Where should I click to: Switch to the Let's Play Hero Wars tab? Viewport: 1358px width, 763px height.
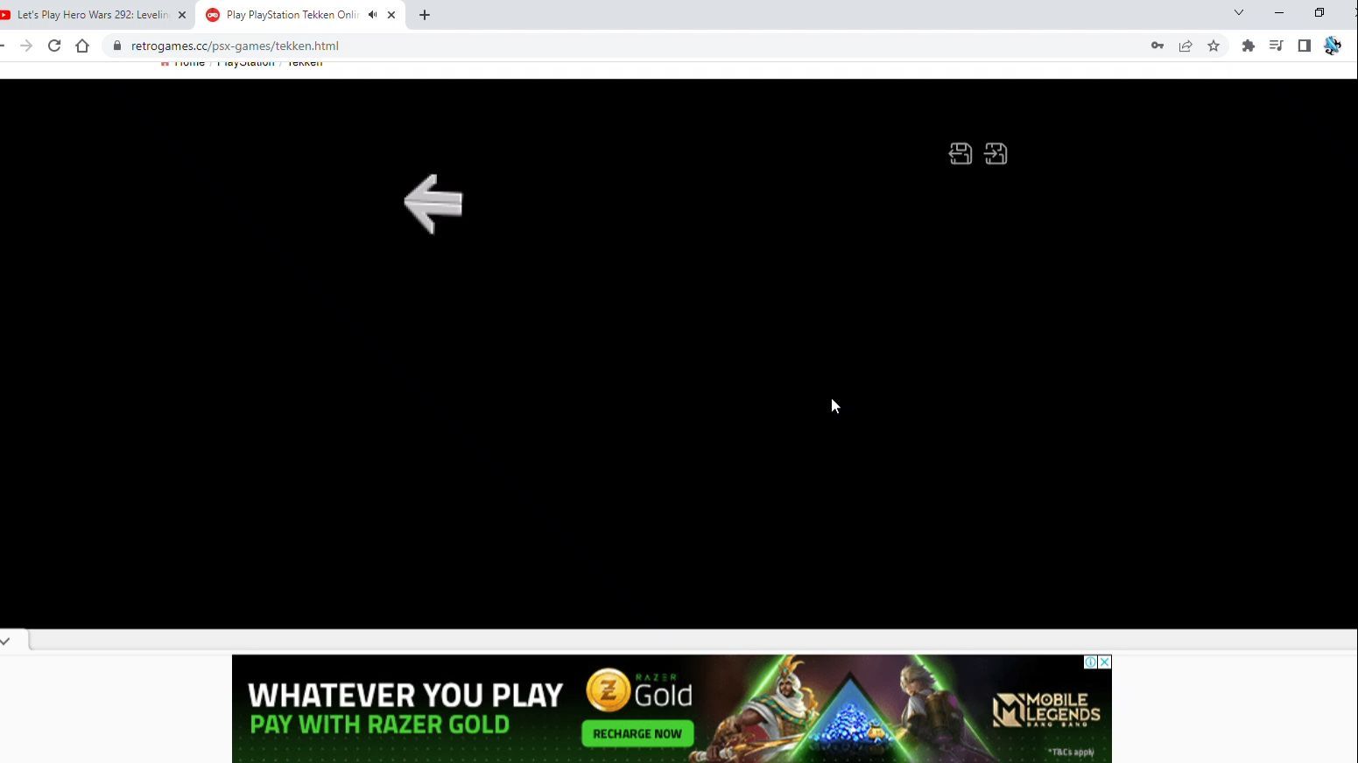coord(90,15)
